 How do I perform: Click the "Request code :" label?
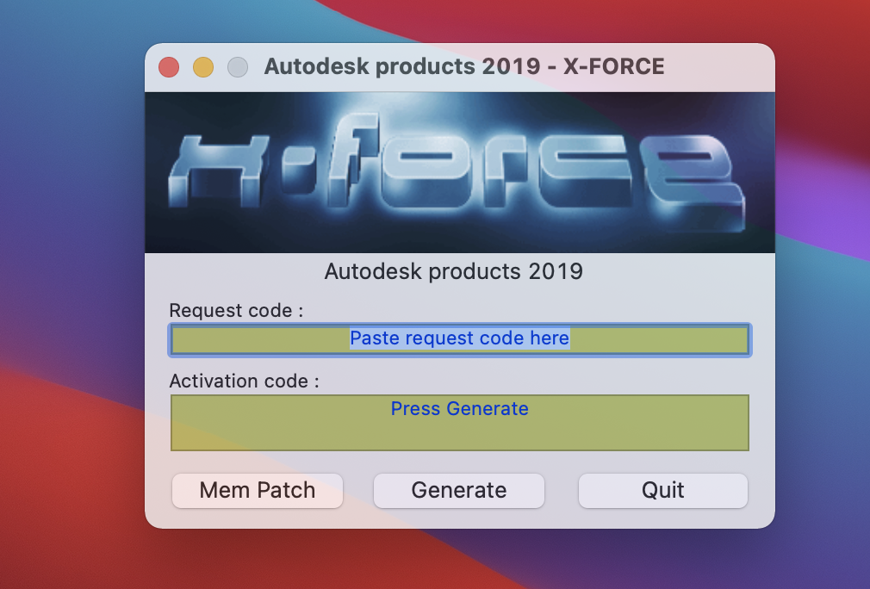[x=236, y=310]
